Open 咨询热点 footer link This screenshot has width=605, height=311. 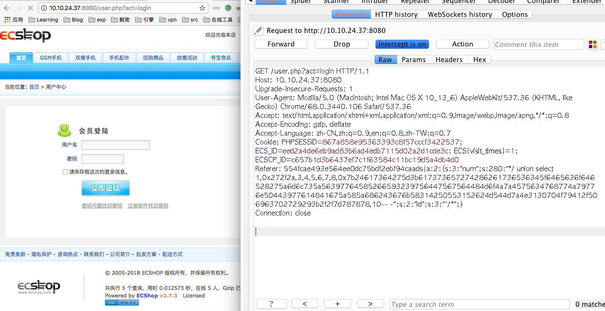click(68, 254)
